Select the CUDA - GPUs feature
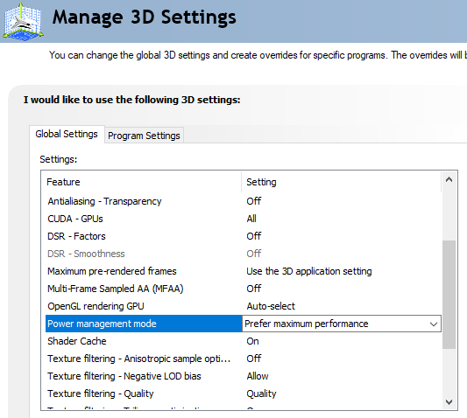 pos(75,219)
